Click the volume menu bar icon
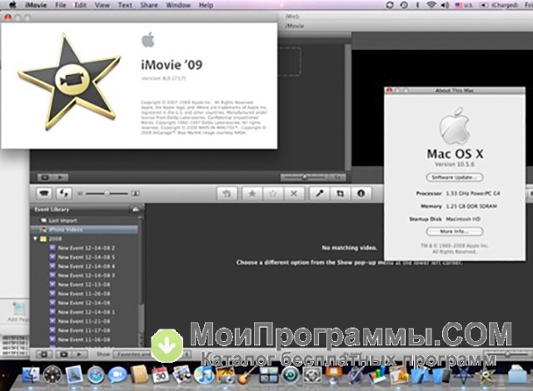 445,5
